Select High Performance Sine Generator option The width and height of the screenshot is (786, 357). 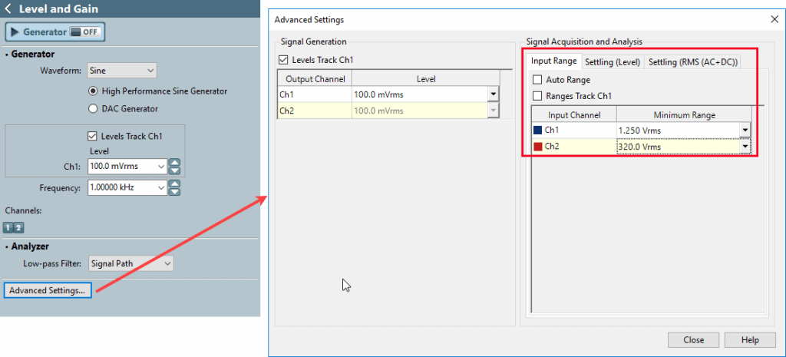pyautogui.click(x=94, y=91)
